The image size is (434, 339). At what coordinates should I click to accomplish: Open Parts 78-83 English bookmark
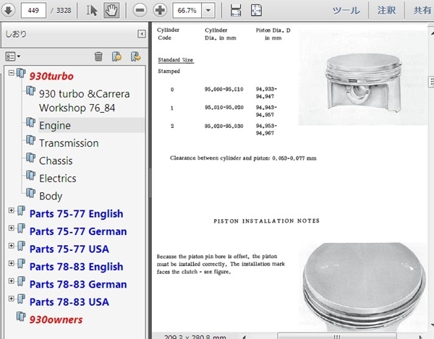pos(77,267)
